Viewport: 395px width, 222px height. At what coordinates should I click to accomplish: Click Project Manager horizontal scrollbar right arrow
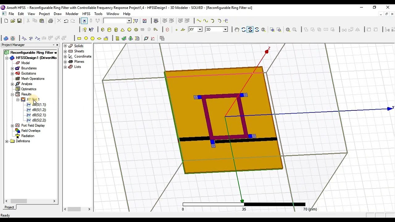click(54, 201)
